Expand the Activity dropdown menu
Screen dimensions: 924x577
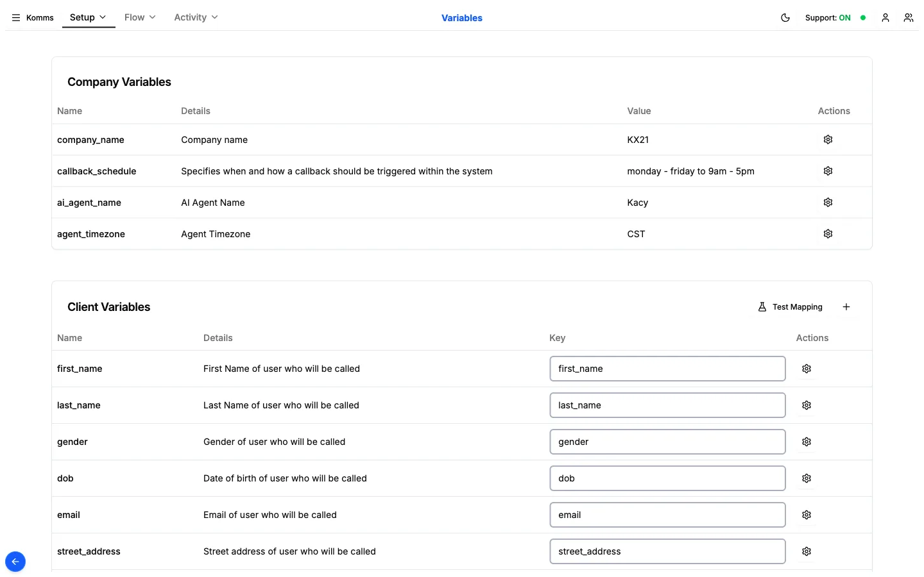pos(196,17)
